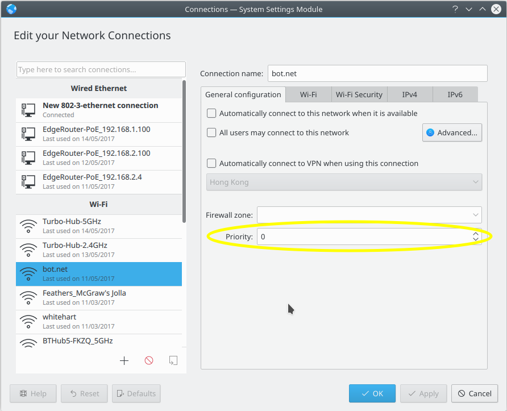Viewport: 507px width, 411px height.
Task: Click the Advanced... button
Action: (x=452, y=132)
